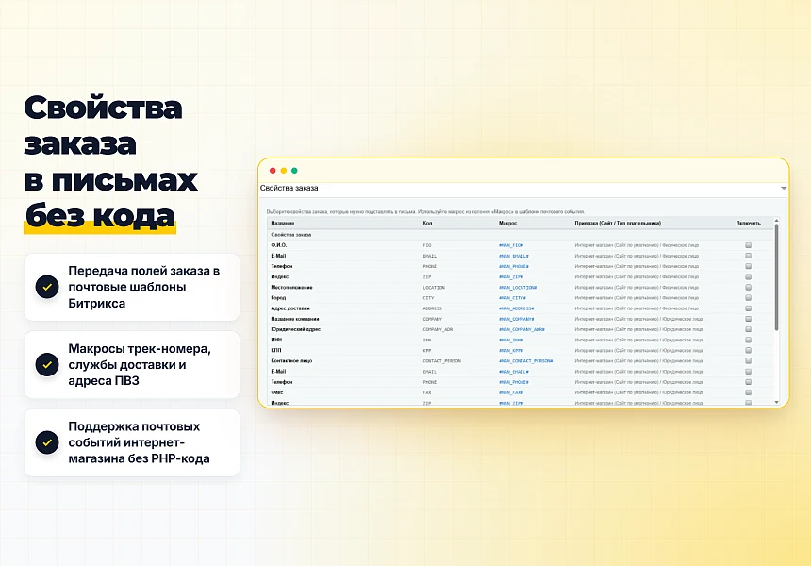Tick the Юридический адрес checkbox
The width and height of the screenshot is (811, 566).
coord(748,329)
